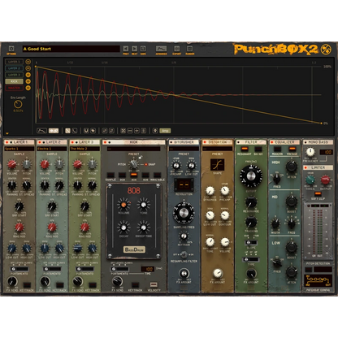
Task: Toggle the Equalizer module power LED
Action: click(x=271, y=142)
